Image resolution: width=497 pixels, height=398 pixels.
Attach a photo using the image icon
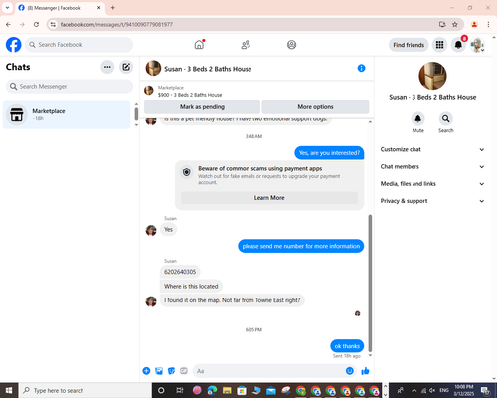(x=159, y=371)
